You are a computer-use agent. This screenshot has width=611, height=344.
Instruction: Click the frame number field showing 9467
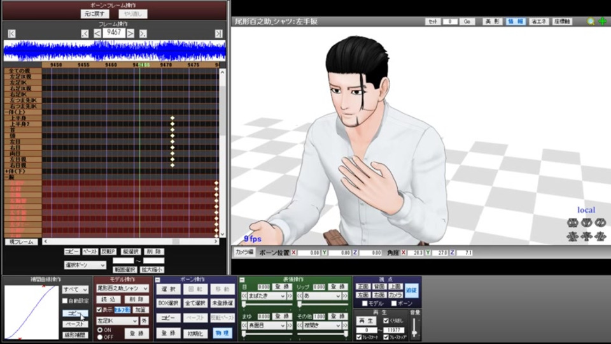114,32
